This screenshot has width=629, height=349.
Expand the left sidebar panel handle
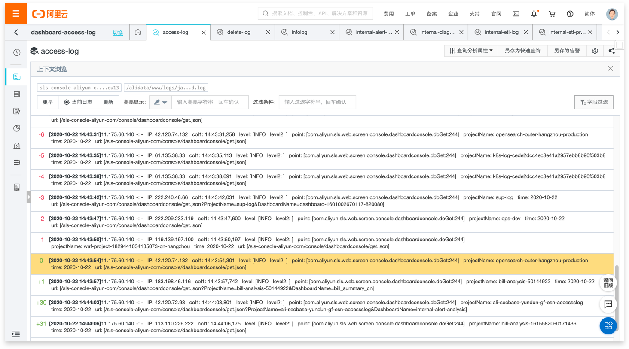[x=29, y=197]
